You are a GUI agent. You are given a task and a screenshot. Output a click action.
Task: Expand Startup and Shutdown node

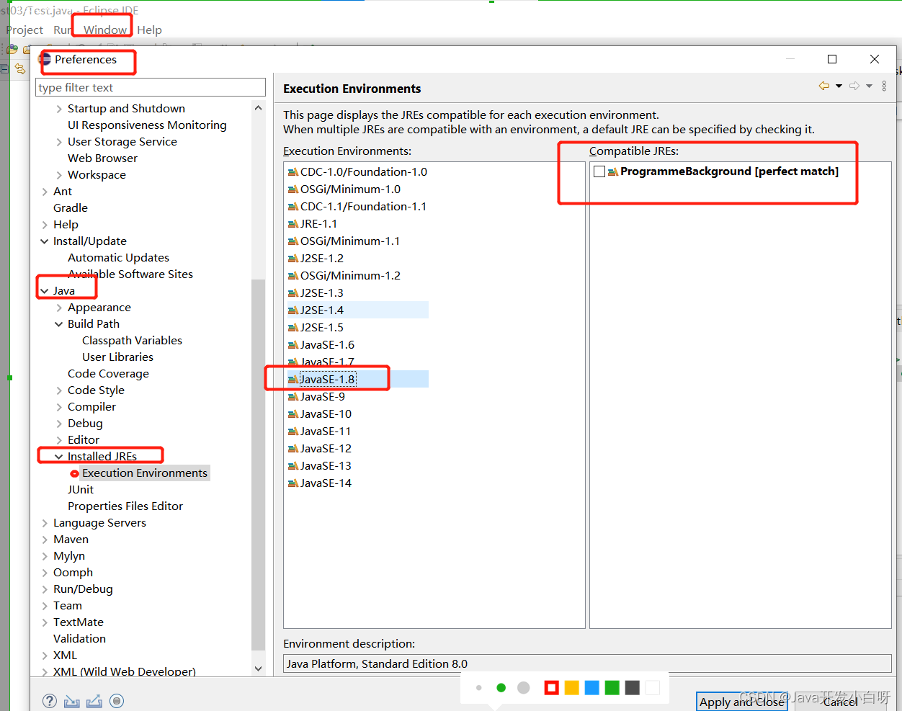point(59,109)
